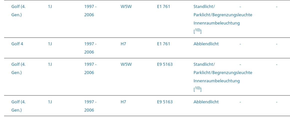Select W5W in the E1 761 row

126,7
